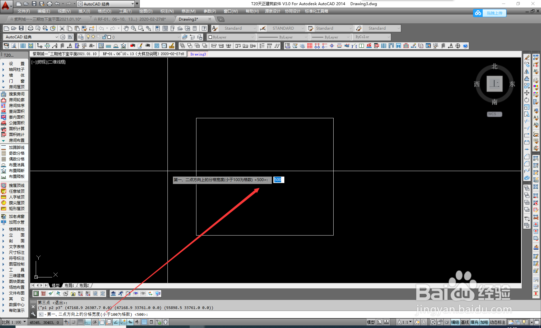Viewport: 541px width, 328px height.
Task: Click 搜索房间 tool in the sidebar
Action: pos(13,94)
